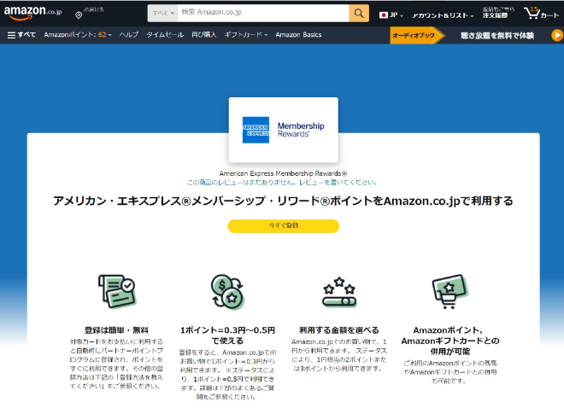Viewport: 564px width, 408px height.
Task: Open the hamburger すべて menu
Action: click(21, 34)
